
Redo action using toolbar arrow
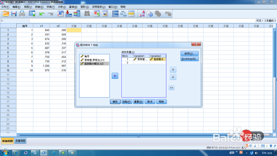pyautogui.click(x=50, y=14)
